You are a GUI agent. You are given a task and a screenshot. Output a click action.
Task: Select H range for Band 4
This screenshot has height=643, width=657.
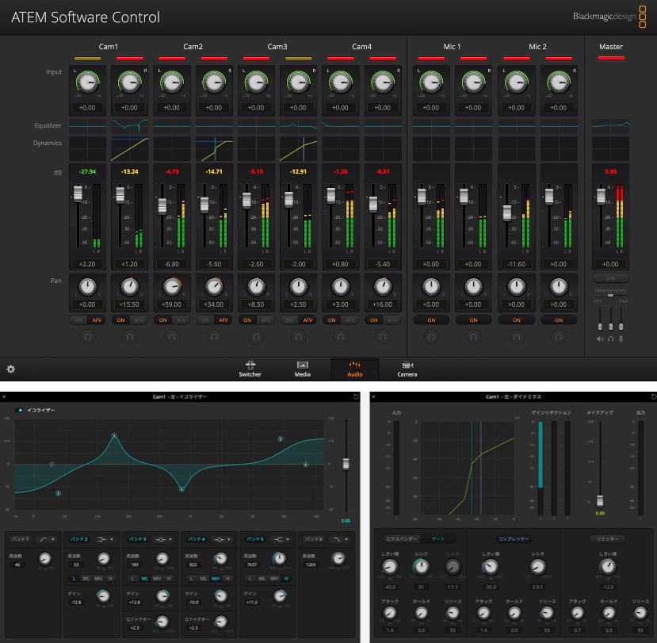click(227, 579)
